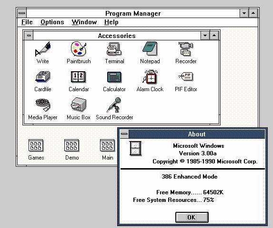Click OK in the About dialog
This screenshot has width=273, height=228.
coord(192,217)
